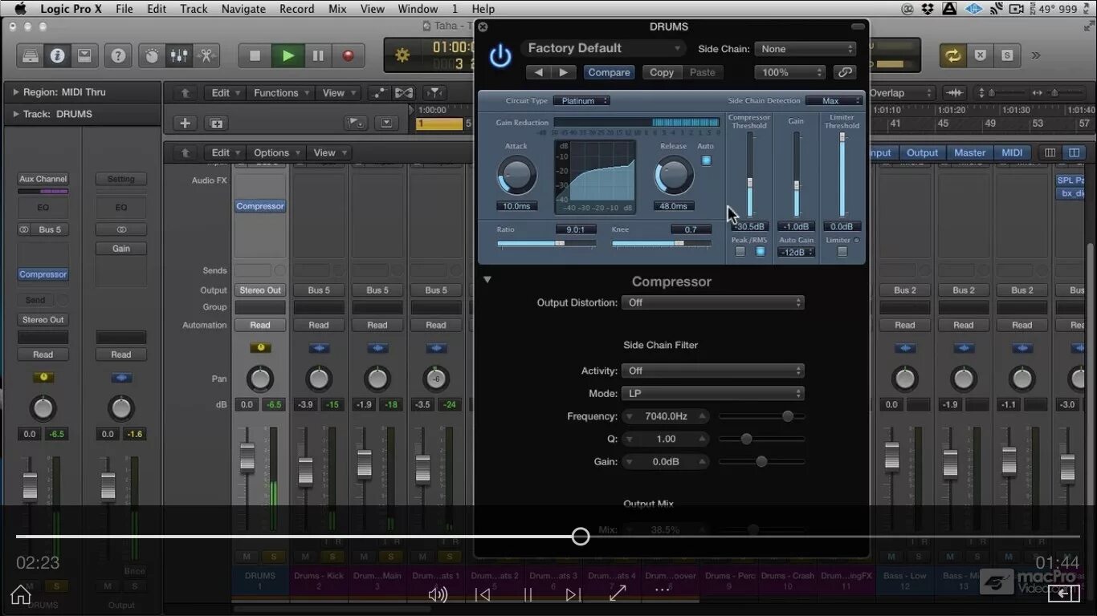Toggle Smart Controls knob icon
This screenshot has width=1097, height=616.
[152, 56]
